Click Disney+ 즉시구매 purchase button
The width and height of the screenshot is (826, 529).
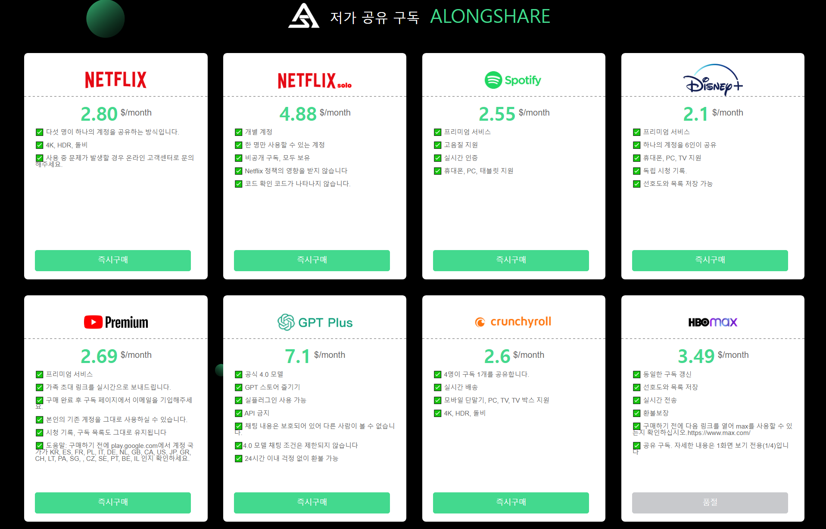[x=710, y=260]
